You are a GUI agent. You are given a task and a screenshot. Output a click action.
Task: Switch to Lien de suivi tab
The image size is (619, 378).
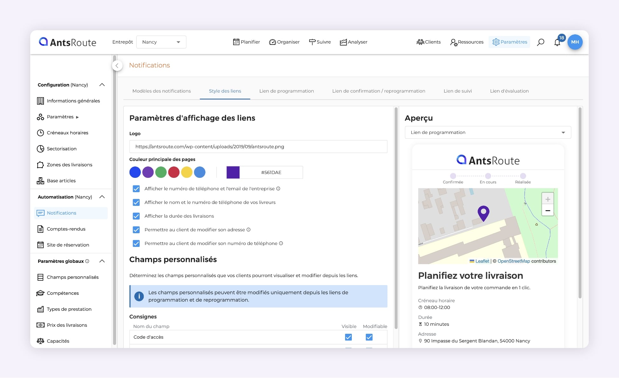[x=457, y=91]
